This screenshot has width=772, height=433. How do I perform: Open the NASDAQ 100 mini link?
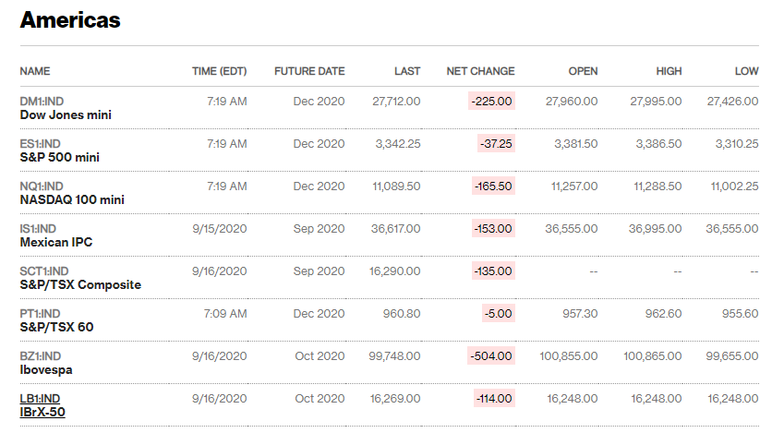[72, 199]
